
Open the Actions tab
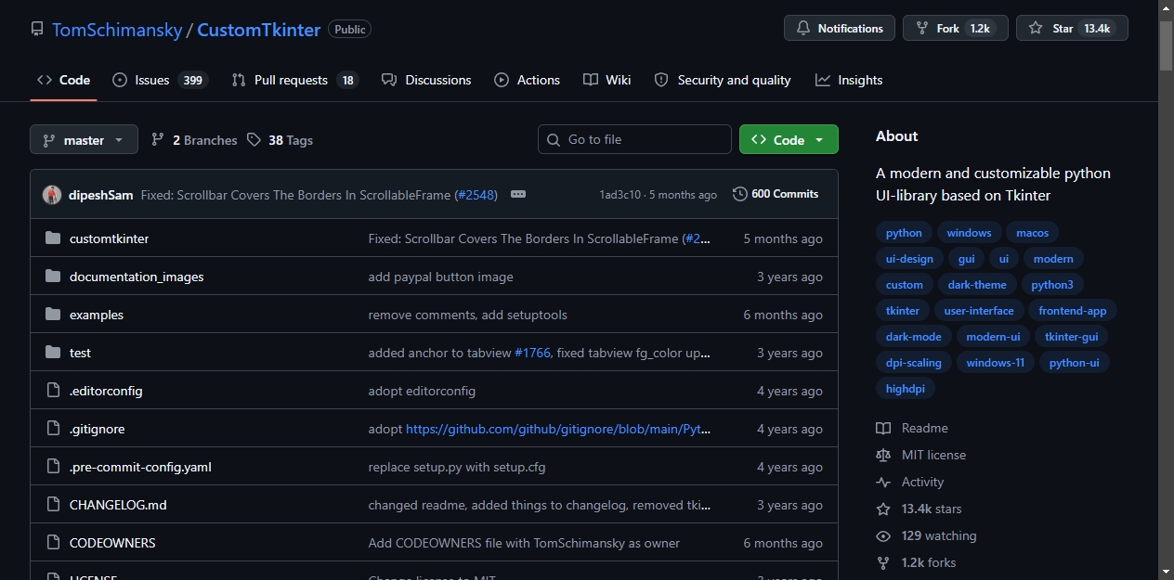point(528,80)
